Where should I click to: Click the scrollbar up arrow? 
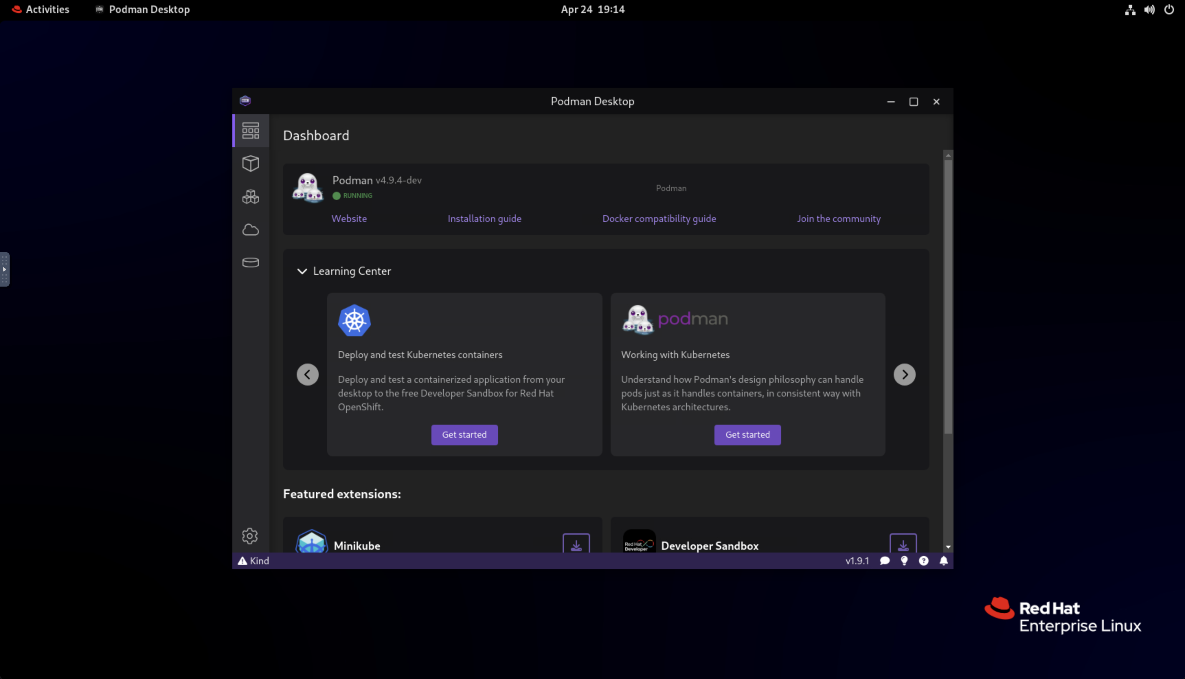click(x=948, y=155)
